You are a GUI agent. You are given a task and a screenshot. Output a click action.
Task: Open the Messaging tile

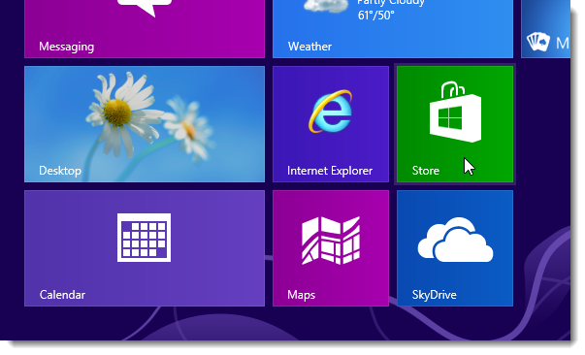[145, 29]
